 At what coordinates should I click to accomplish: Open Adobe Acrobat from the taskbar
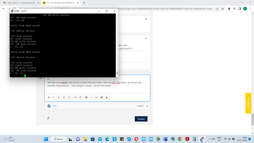[187, 139]
